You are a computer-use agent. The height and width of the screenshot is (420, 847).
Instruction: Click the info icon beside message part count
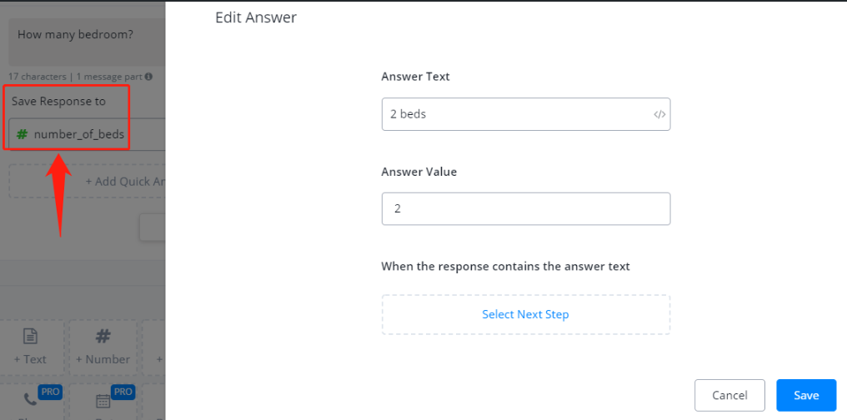[x=148, y=77]
